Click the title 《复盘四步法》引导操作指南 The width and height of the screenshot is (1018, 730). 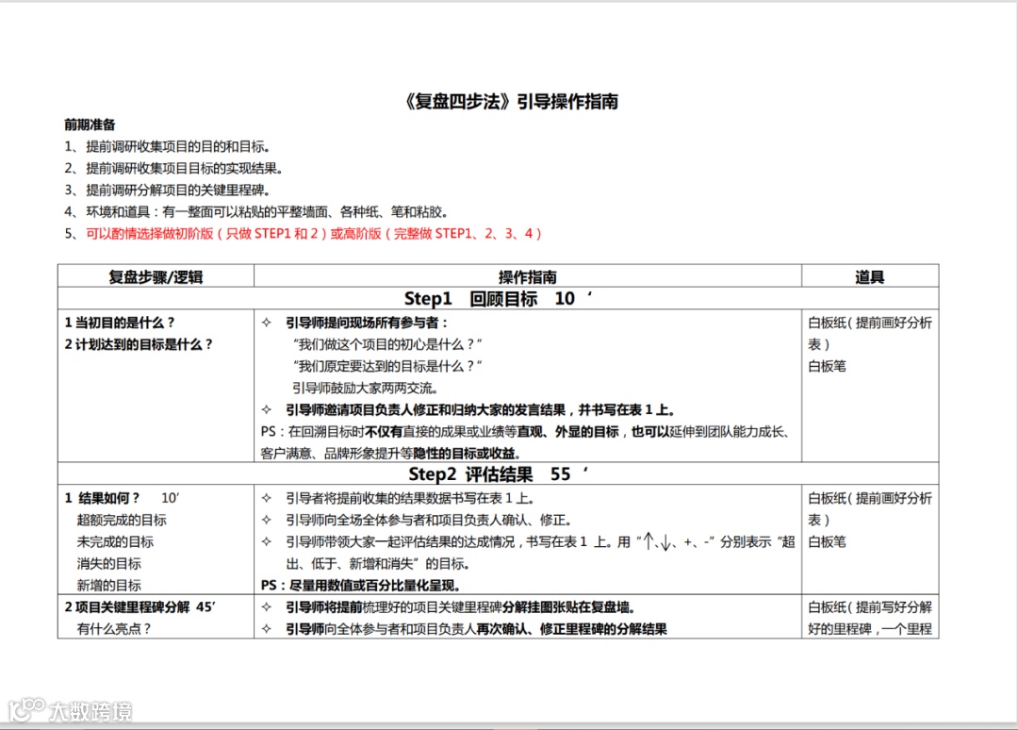pyautogui.click(x=511, y=101)
